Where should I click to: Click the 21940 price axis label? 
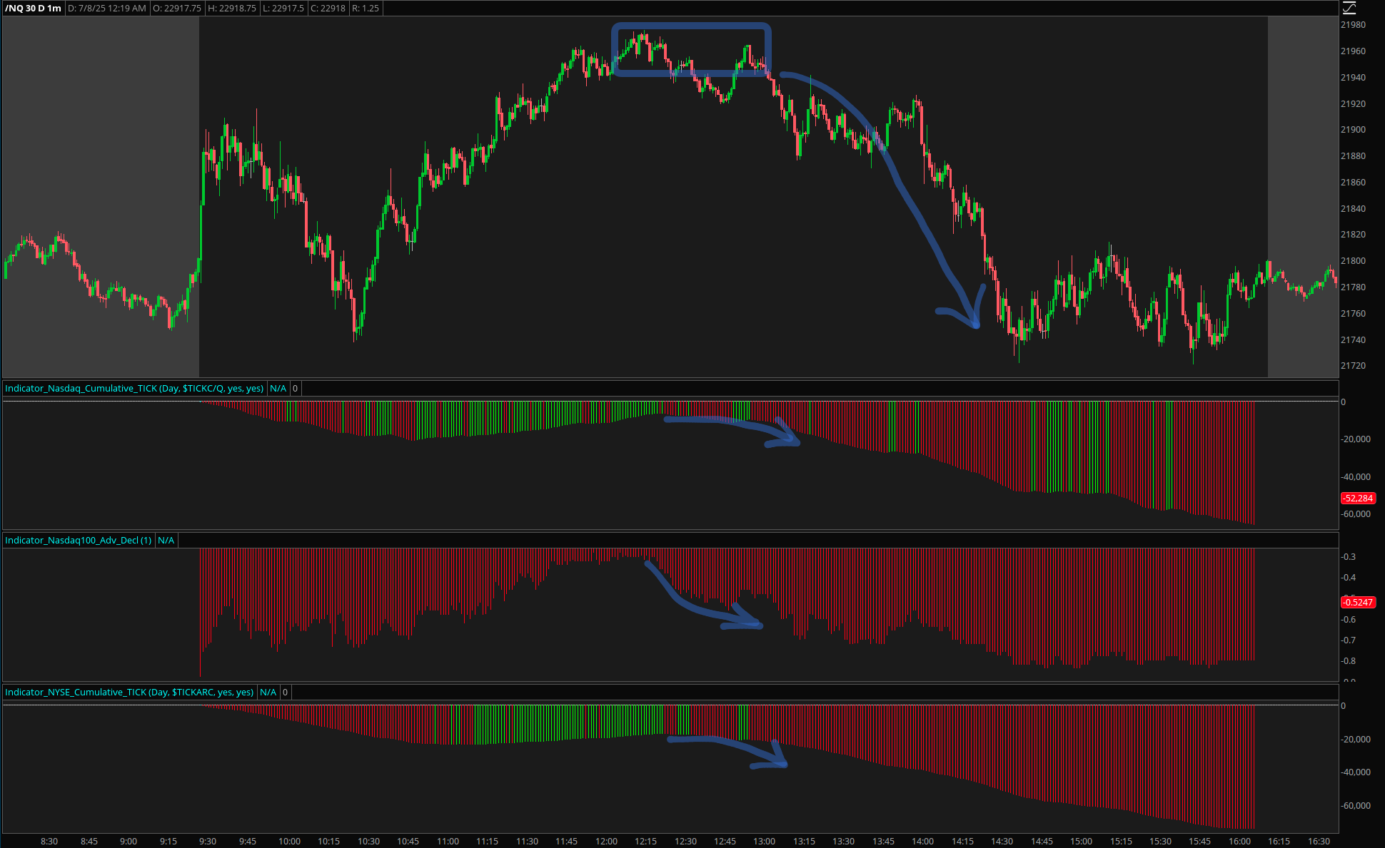tap(1353, 78)
